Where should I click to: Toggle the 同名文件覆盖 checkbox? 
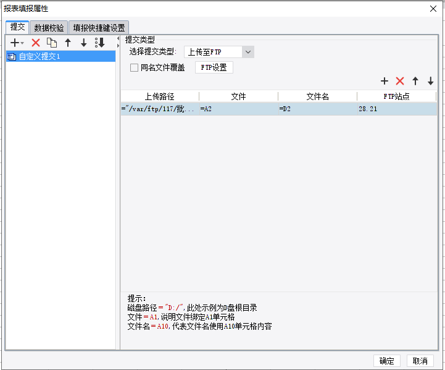(134, 67)
